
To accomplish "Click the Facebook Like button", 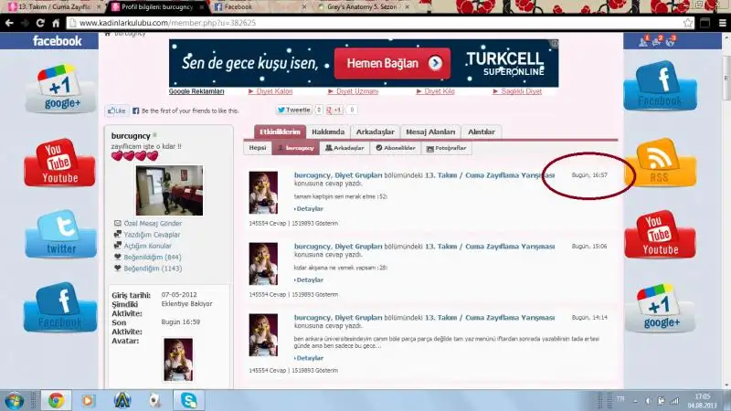I will point(117,111).
